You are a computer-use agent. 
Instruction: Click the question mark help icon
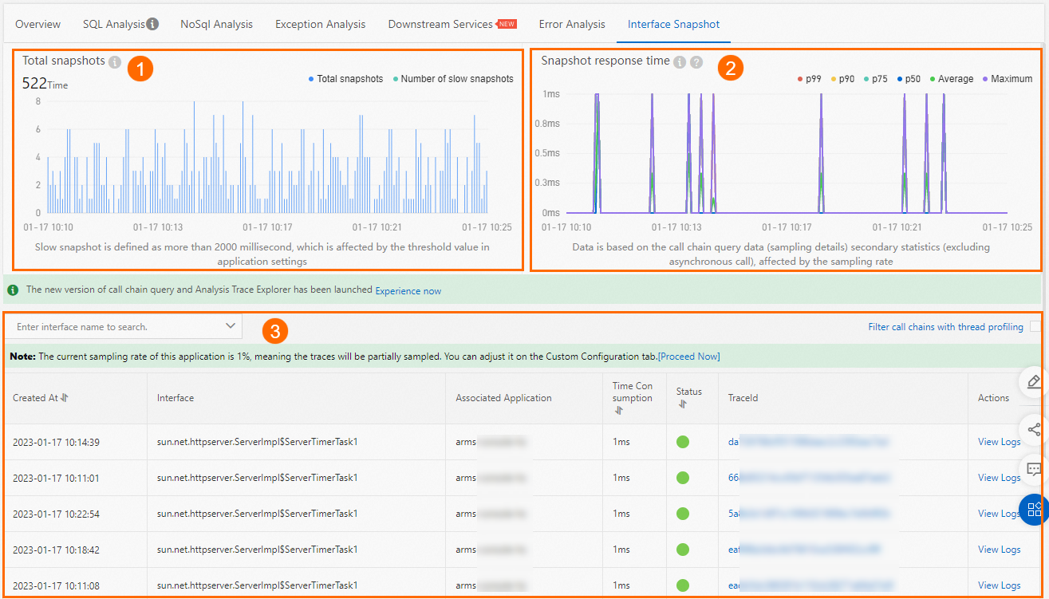696,61
